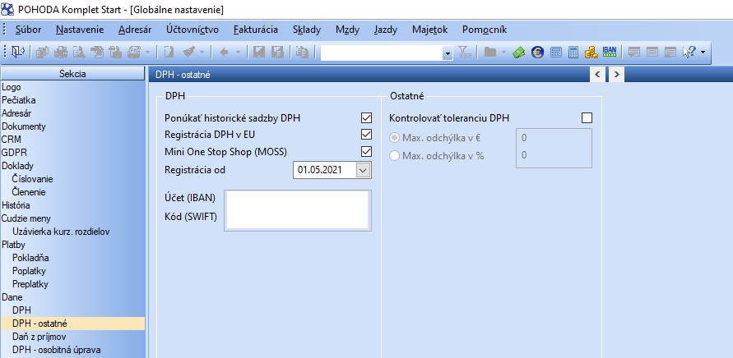Open dropdown arrow beside checkmark icon
Screen dimensions: 733x358
pos(202,53)
